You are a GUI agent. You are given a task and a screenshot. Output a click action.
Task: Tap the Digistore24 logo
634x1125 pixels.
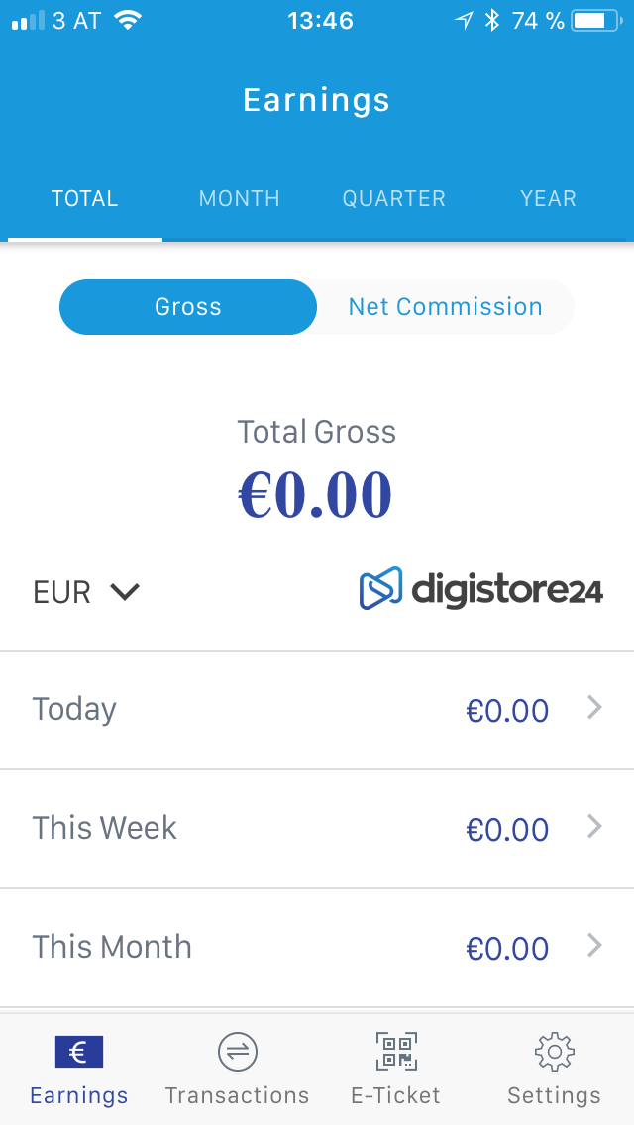pyautogui.click(x=481, y=589)
